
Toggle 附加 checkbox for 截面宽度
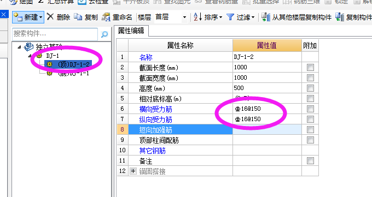310,77
